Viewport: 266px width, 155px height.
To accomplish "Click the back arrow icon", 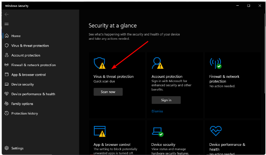I will click(x=6, y=15).
